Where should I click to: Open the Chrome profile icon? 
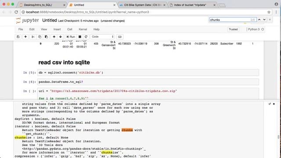[276, 4]
